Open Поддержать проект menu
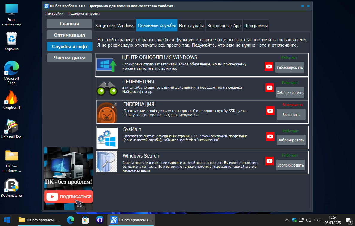Screen dimensions: 355x226 pyautogui.click(x=83, y=13)
